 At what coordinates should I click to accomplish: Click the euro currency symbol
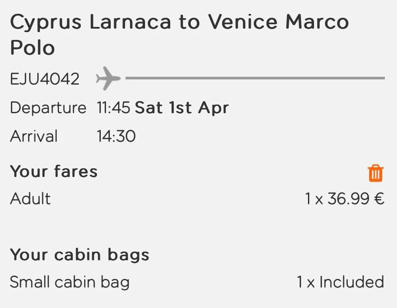tap(379, 200)
